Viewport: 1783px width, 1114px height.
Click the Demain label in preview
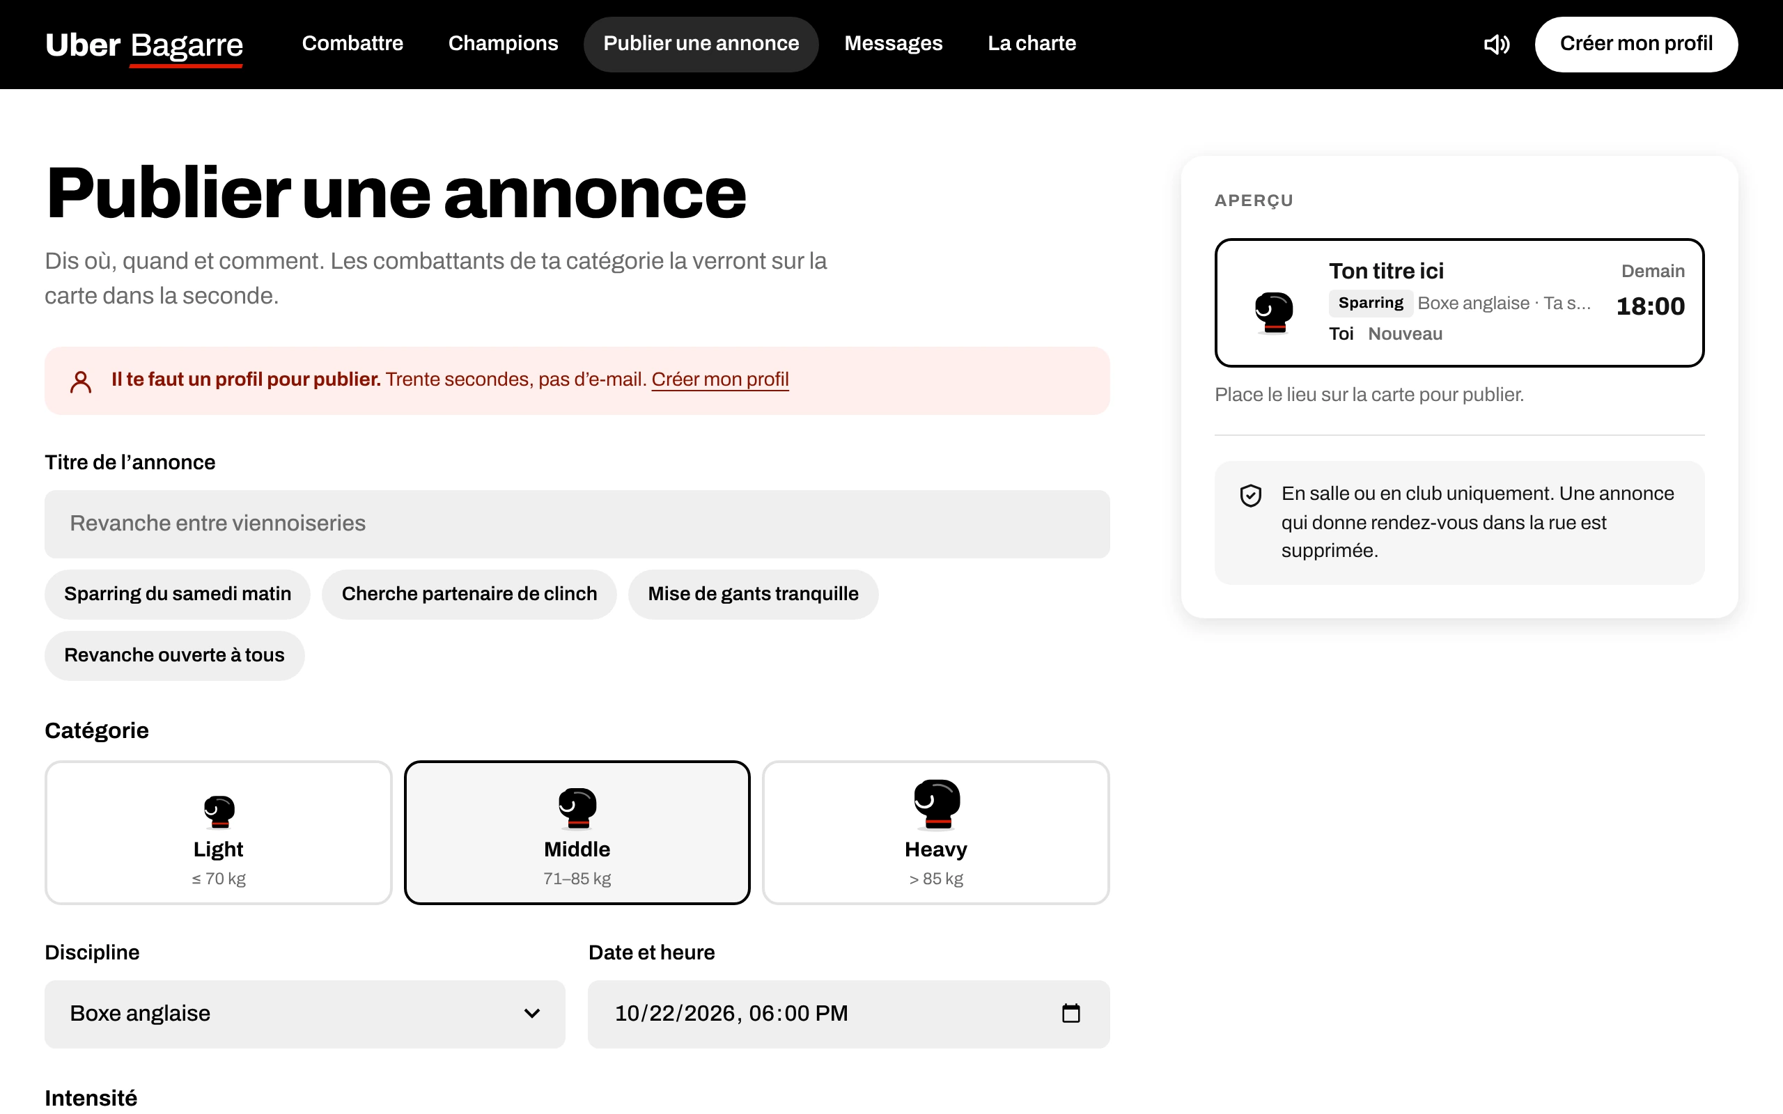click(x=1653, y=271)
